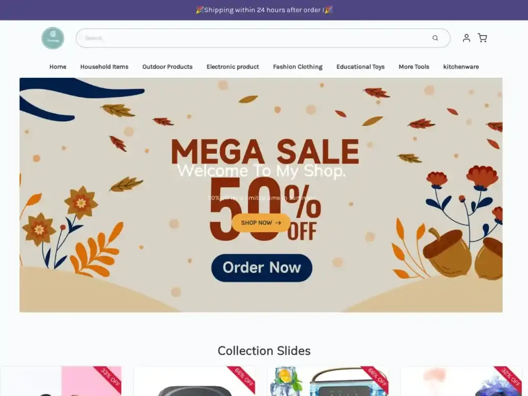Screen dimensions: 528x396
Task: Click the round teal store logo
Action: [53, 38]
